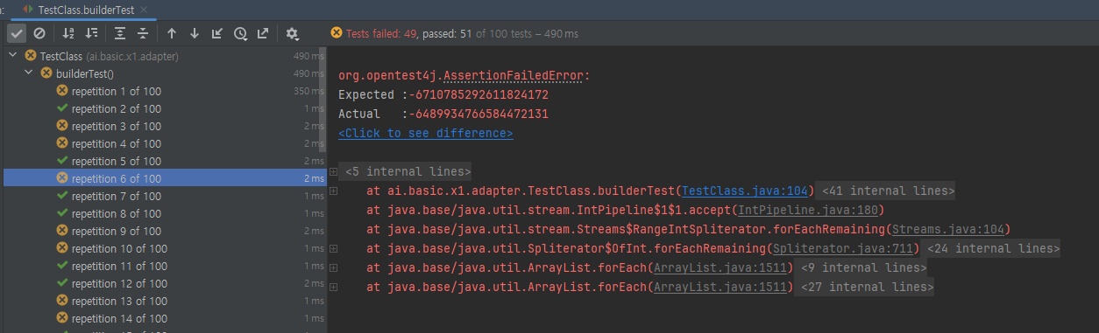This screenshot has height=333, width=1099.
Task: Sort tests alphabetically
Action: [69, 33]
